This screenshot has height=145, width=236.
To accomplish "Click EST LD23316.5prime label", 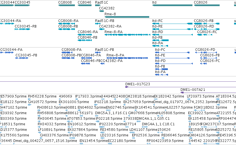I will [x=114, y=135].
